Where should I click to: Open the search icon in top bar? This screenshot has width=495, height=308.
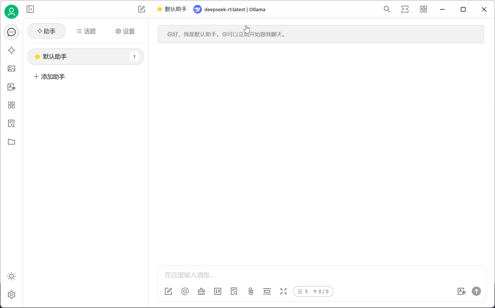pos(387,9)
